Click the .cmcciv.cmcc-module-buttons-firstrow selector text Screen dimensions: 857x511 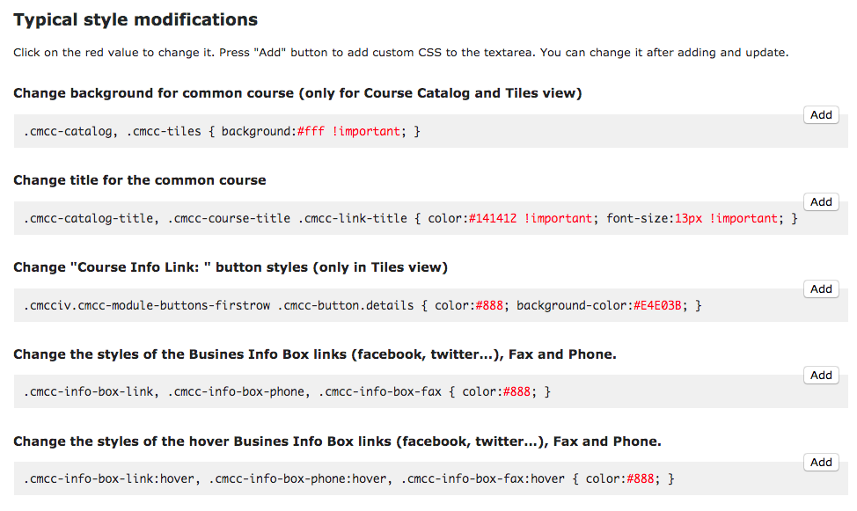click(146, 305)
